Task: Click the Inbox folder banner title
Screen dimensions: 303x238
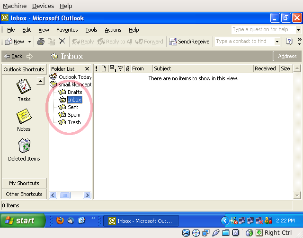Action: click(x=72, y=56)
